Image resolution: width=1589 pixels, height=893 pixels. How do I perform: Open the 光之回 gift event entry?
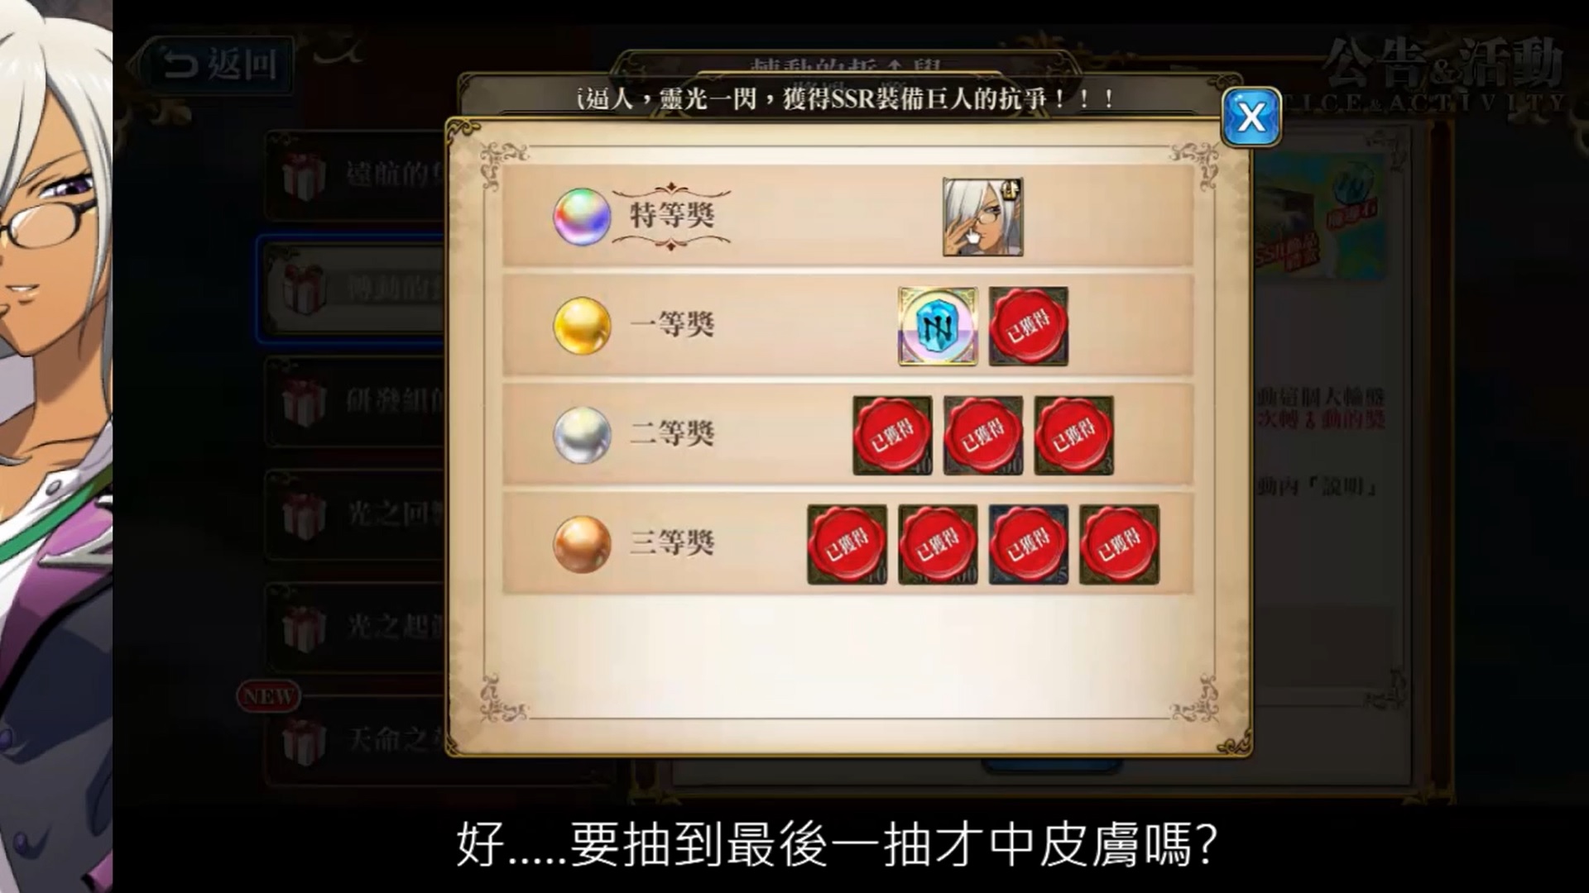pyautogui.click(x=356, y=514)
